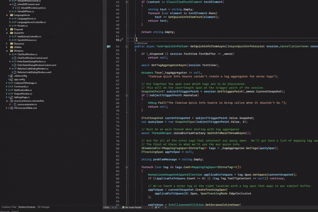Open EnterTokenDialogWindow.cs
318x212 pixels.
32,62
